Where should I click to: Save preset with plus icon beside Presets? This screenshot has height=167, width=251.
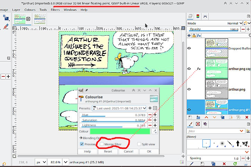pyautogui.click(x=150, y=108)
